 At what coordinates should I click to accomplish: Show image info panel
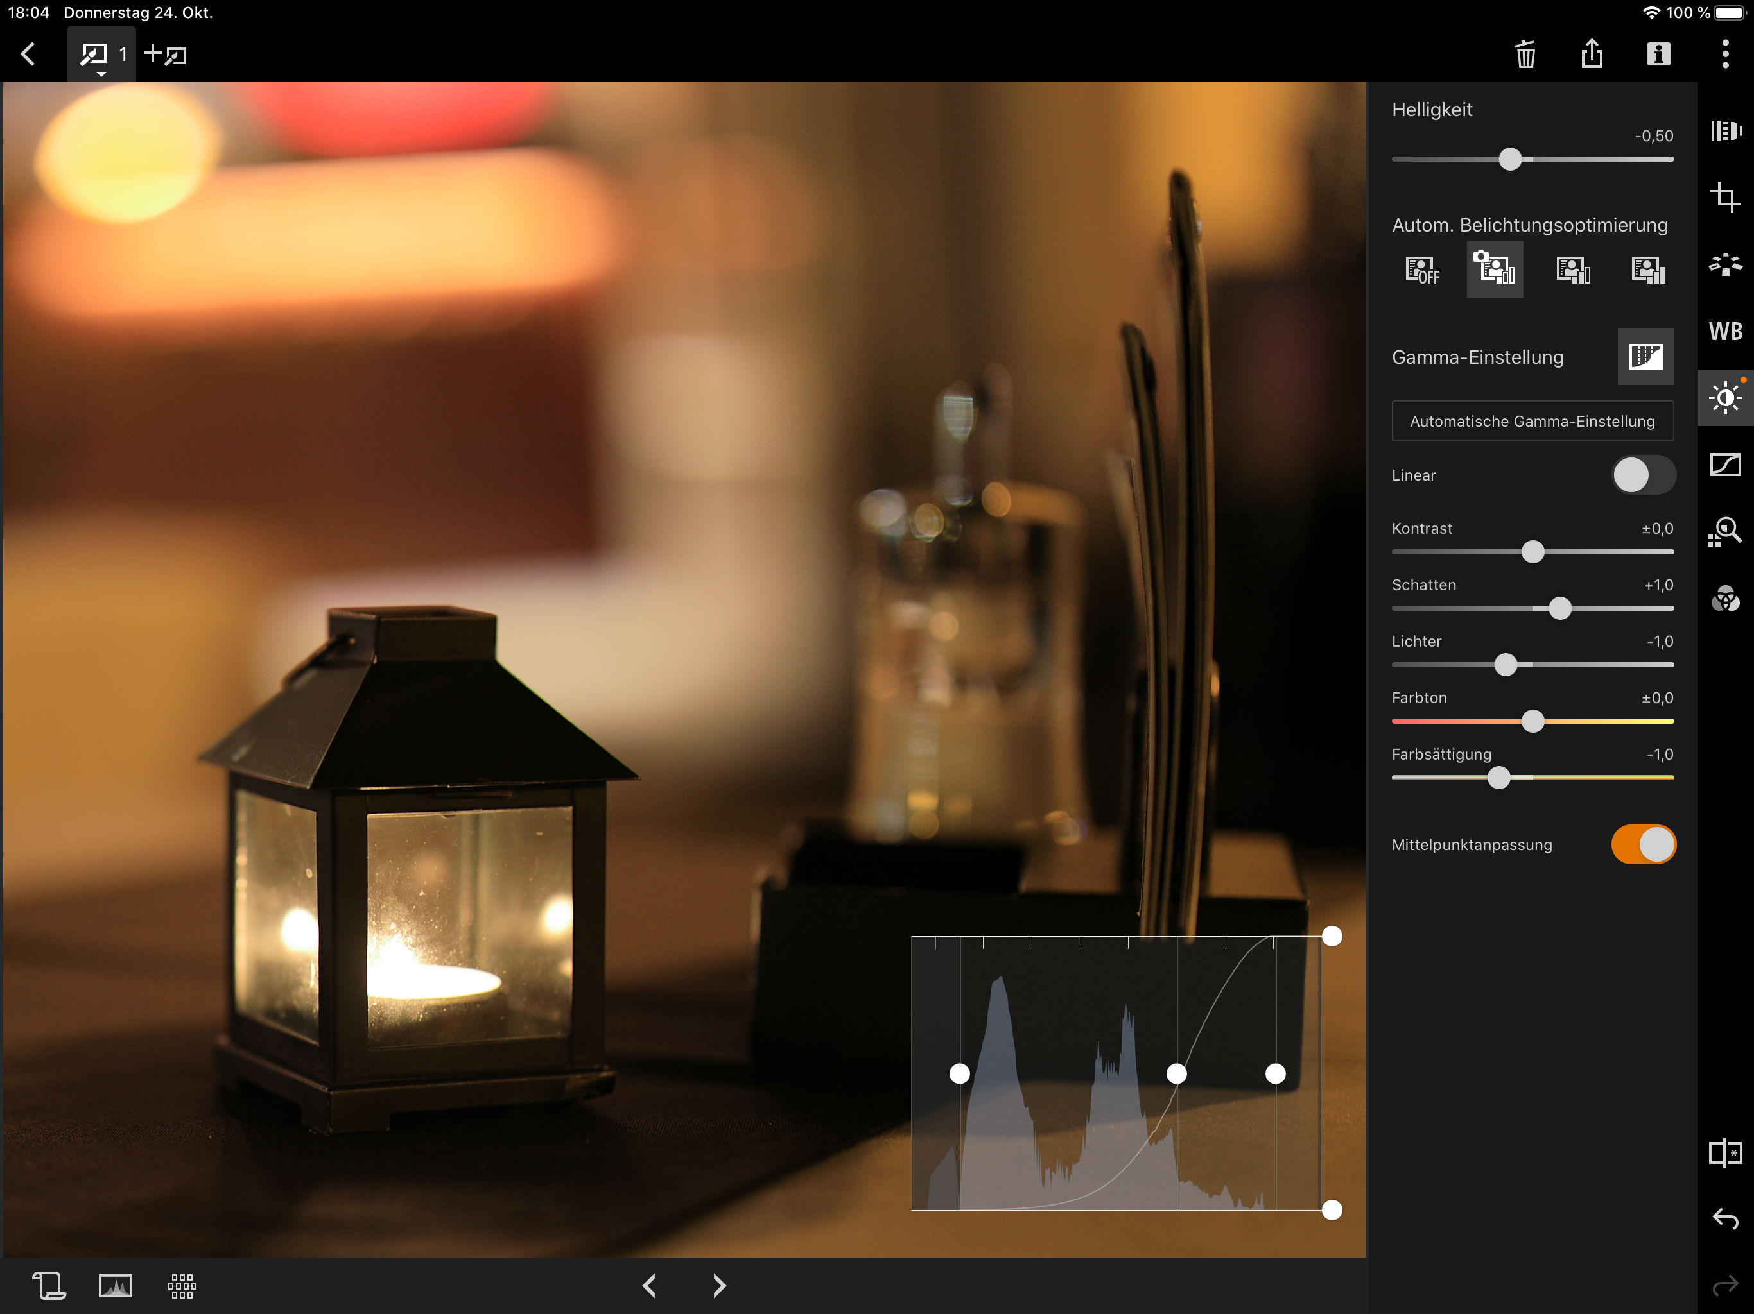pos(1658,55)
